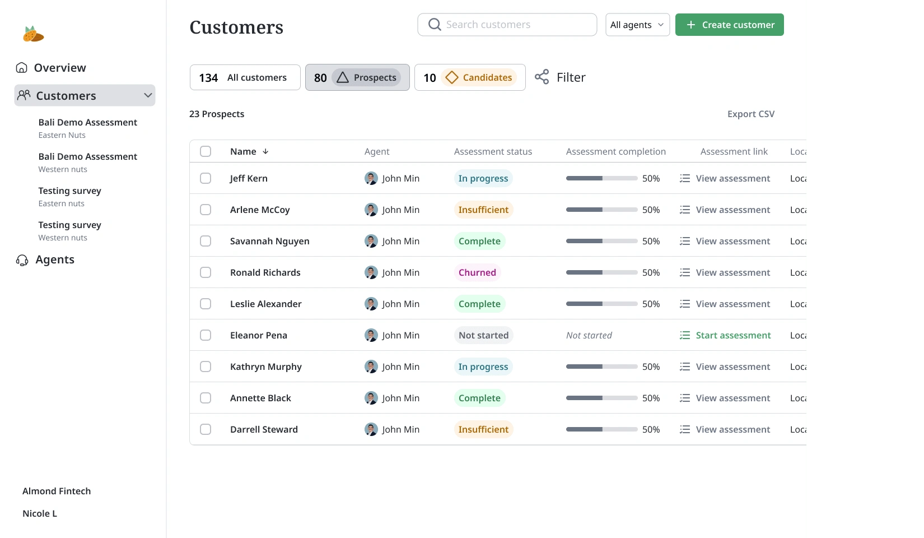Select the Eleanor Pena row checkbox

point(206,335)
